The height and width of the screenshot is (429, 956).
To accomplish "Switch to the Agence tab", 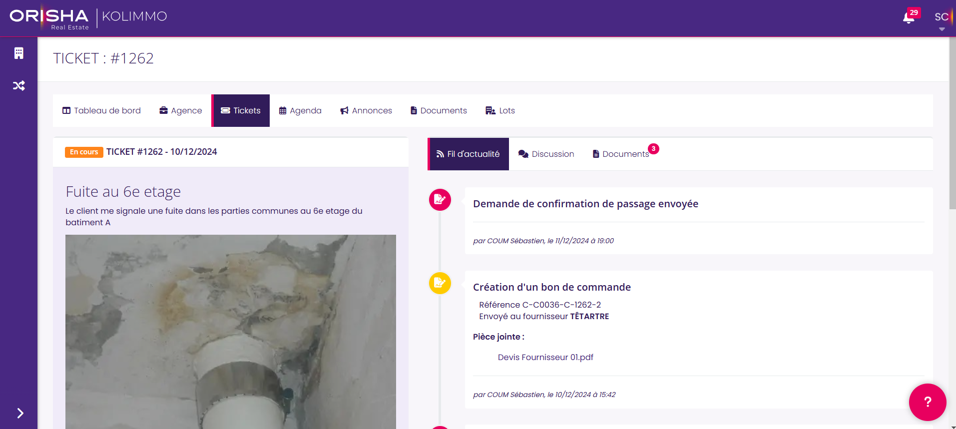I will coord(181,110).
